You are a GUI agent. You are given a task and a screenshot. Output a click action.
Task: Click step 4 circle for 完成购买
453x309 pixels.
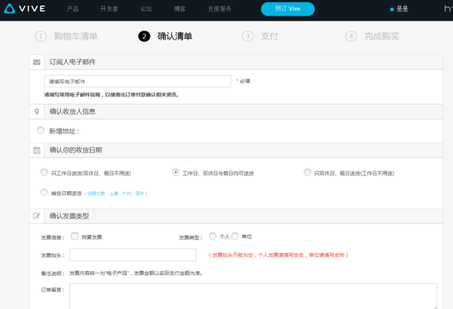351,36
